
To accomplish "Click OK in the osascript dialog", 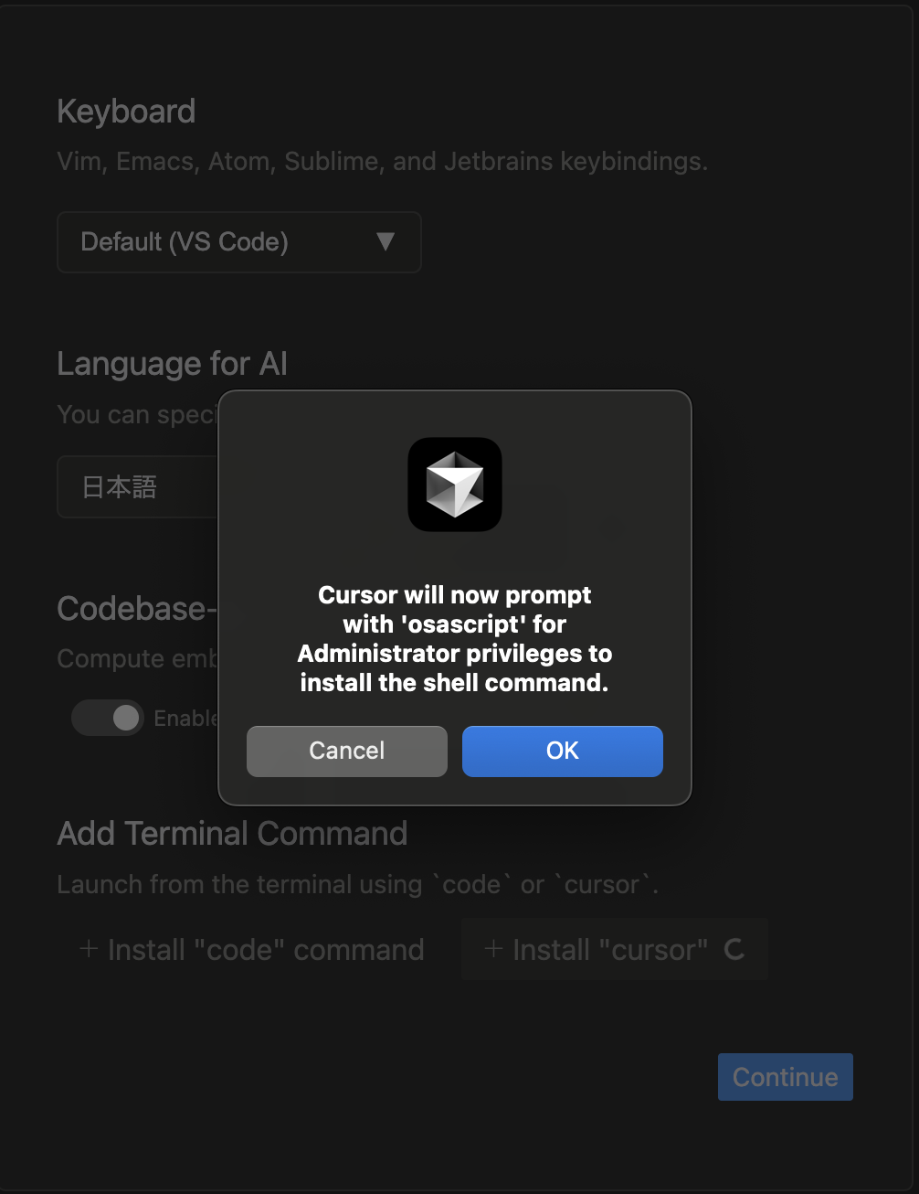I will 562,751.
